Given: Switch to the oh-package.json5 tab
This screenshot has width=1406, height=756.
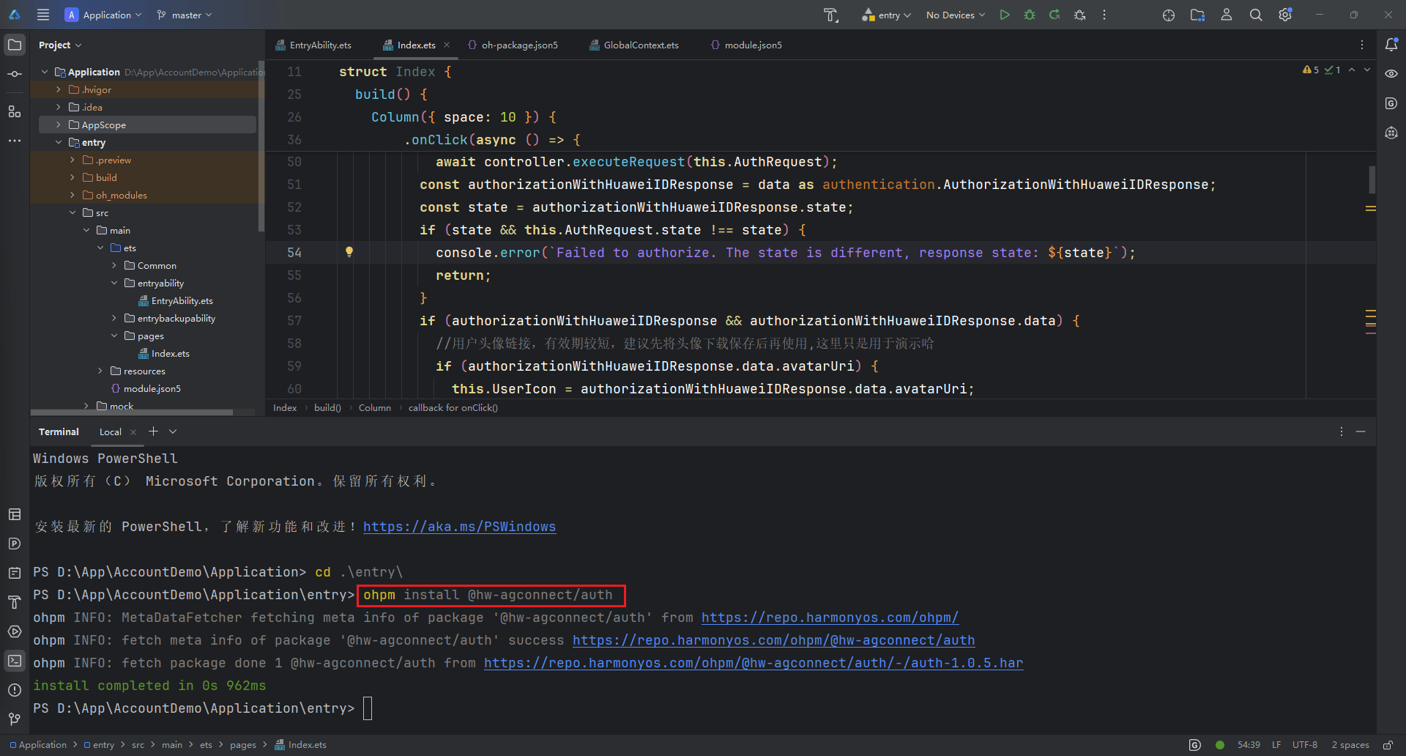Looking at the screenshot, I should (518, 45).
